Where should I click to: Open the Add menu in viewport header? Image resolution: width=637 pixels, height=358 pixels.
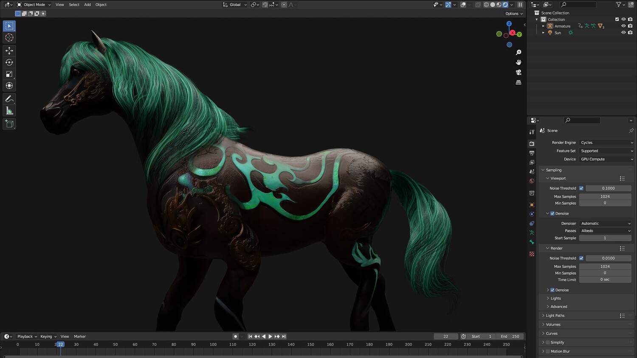(x=87, y=5)
